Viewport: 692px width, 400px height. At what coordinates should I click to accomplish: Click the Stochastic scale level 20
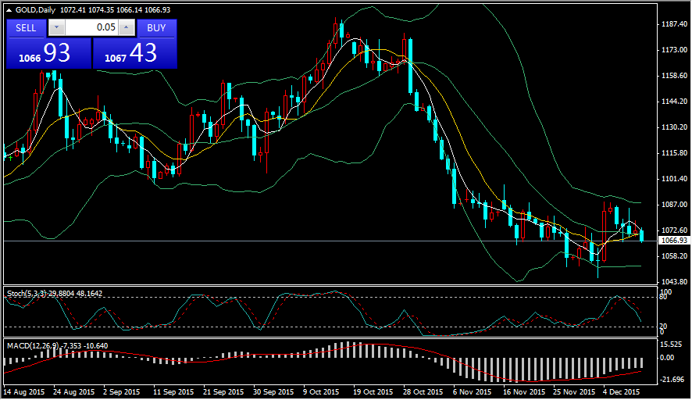(663, 327)
